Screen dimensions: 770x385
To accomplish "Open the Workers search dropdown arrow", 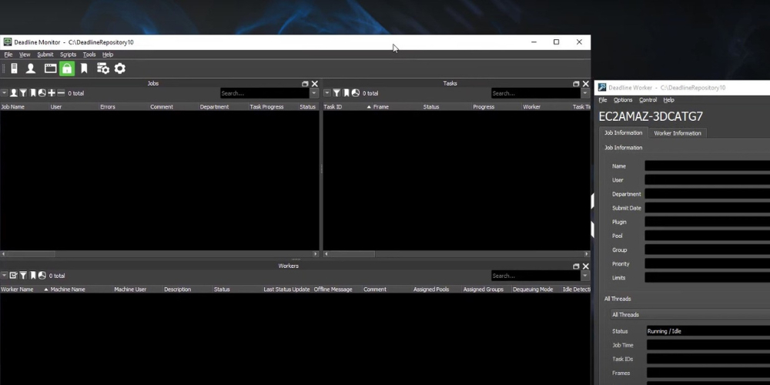I will [x=584, y=276].
